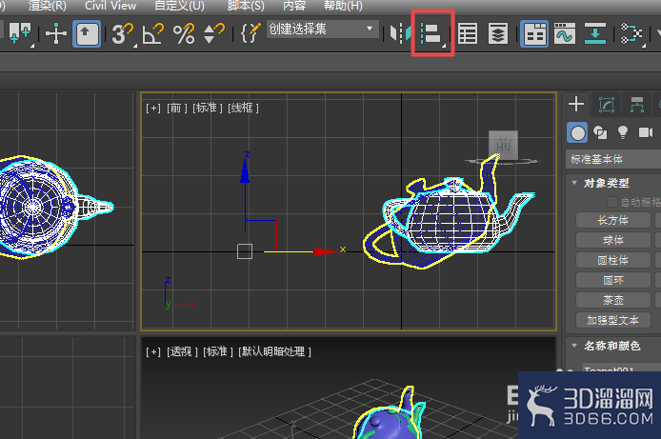Switch to the Create panel tab
This screenshot has width=661, height=439.
(x=576, y=104)
